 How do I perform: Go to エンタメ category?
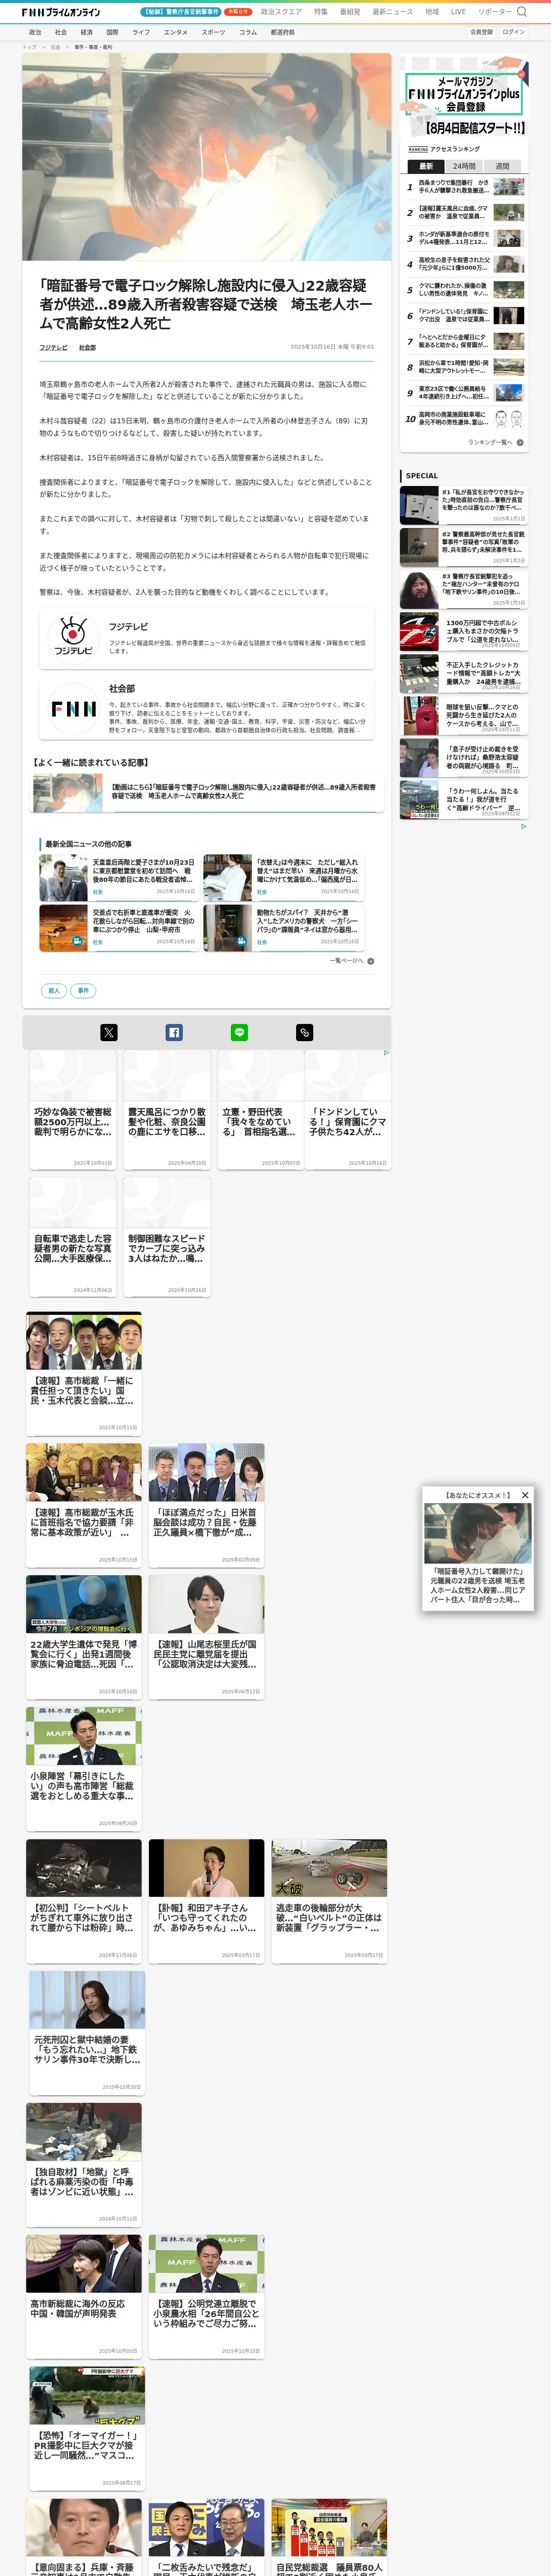176,32
